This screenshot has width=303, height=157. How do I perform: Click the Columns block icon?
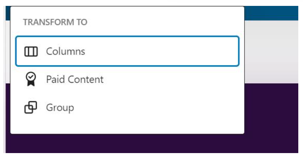(x=31, y=51)
